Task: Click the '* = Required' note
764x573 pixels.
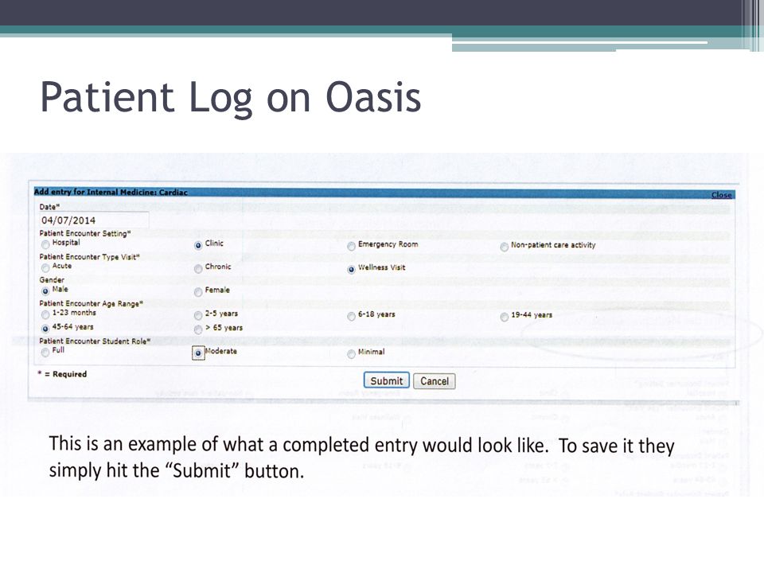Action: click(x=62, y=374)
